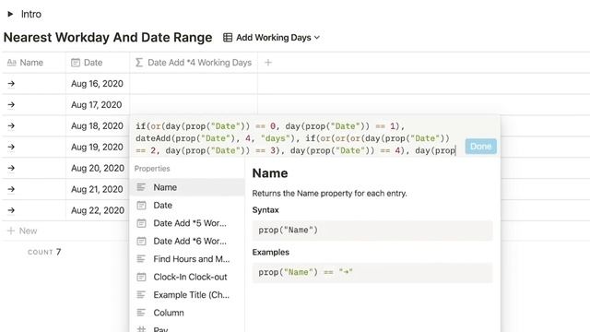Select the Clock-In Clock-out property
This screenshot has height=332, width=590.
pos(187,277)
